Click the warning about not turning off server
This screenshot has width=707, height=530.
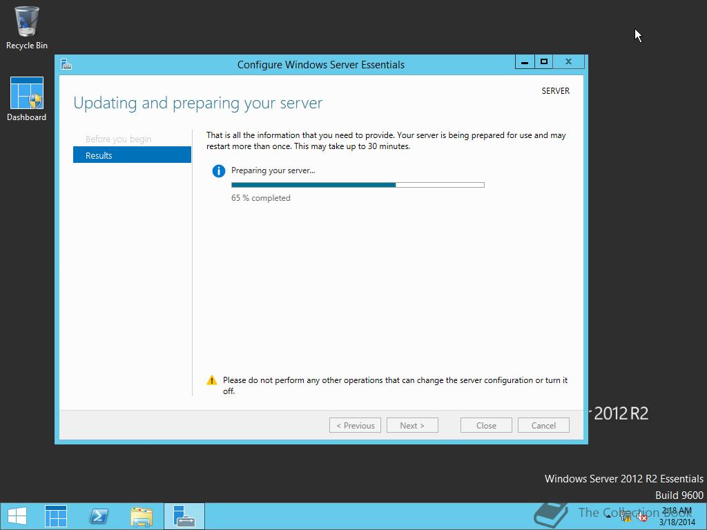[395, 385]
